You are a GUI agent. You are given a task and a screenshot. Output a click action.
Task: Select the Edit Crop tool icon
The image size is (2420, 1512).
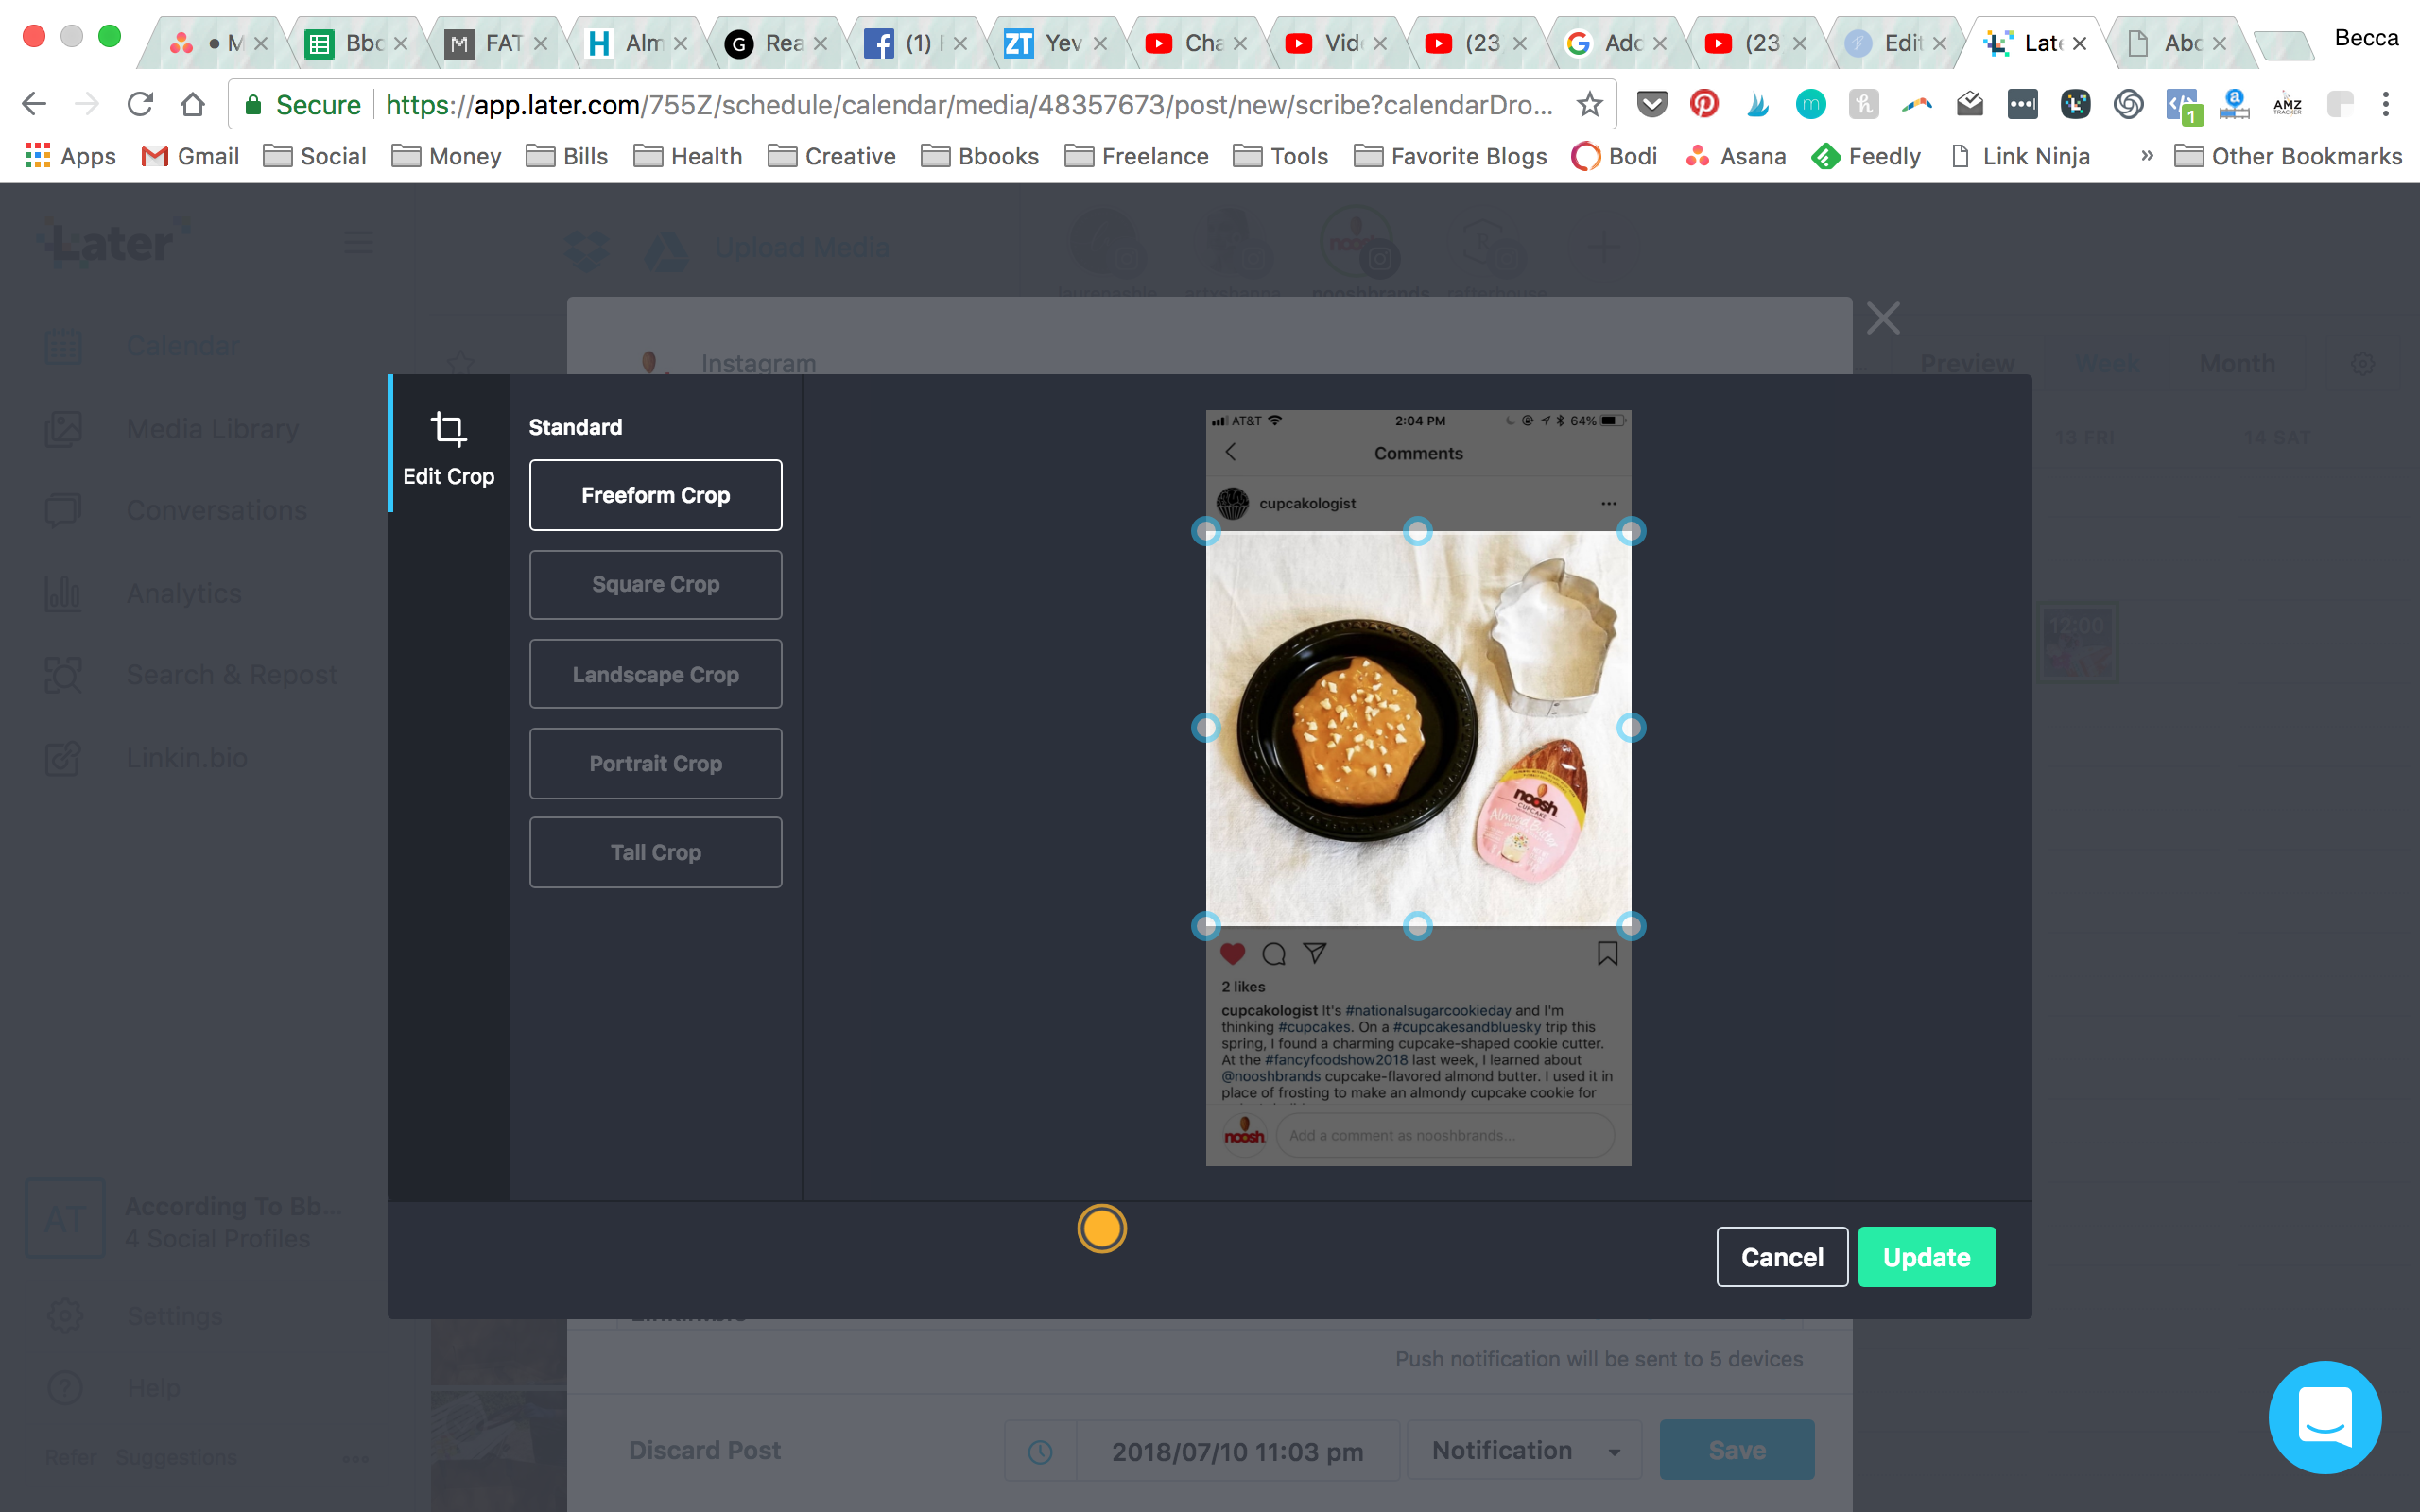[x=448, y=430]
